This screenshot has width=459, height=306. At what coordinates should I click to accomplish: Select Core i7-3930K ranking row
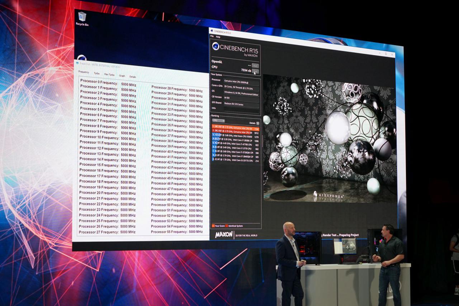click(x=235, y=140)
